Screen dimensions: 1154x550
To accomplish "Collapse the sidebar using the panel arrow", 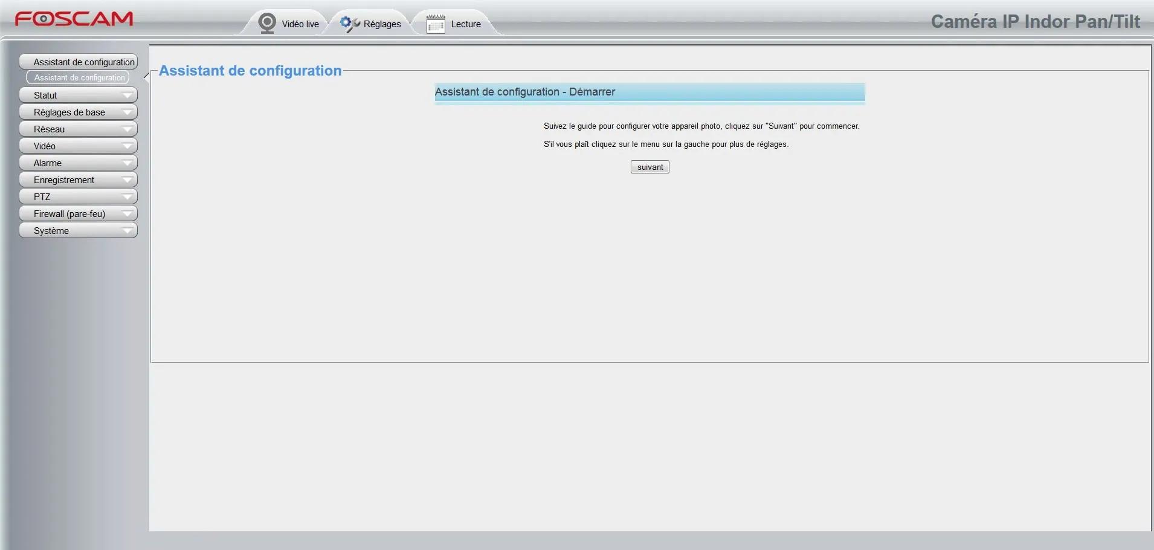I will (146, 77).
